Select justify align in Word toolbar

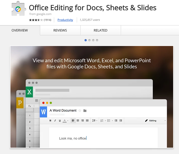click(87, 120)
